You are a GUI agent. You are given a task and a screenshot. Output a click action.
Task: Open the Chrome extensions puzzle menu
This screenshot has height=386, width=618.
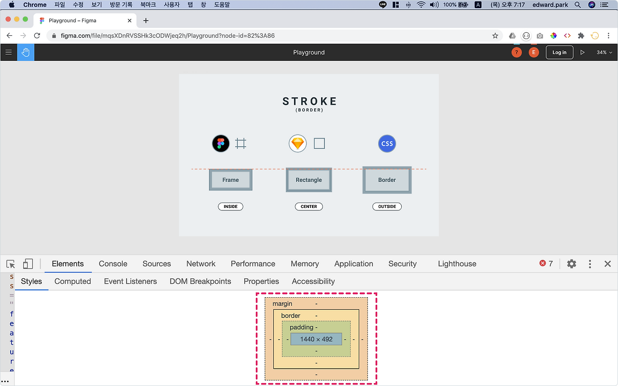(581, 36)
